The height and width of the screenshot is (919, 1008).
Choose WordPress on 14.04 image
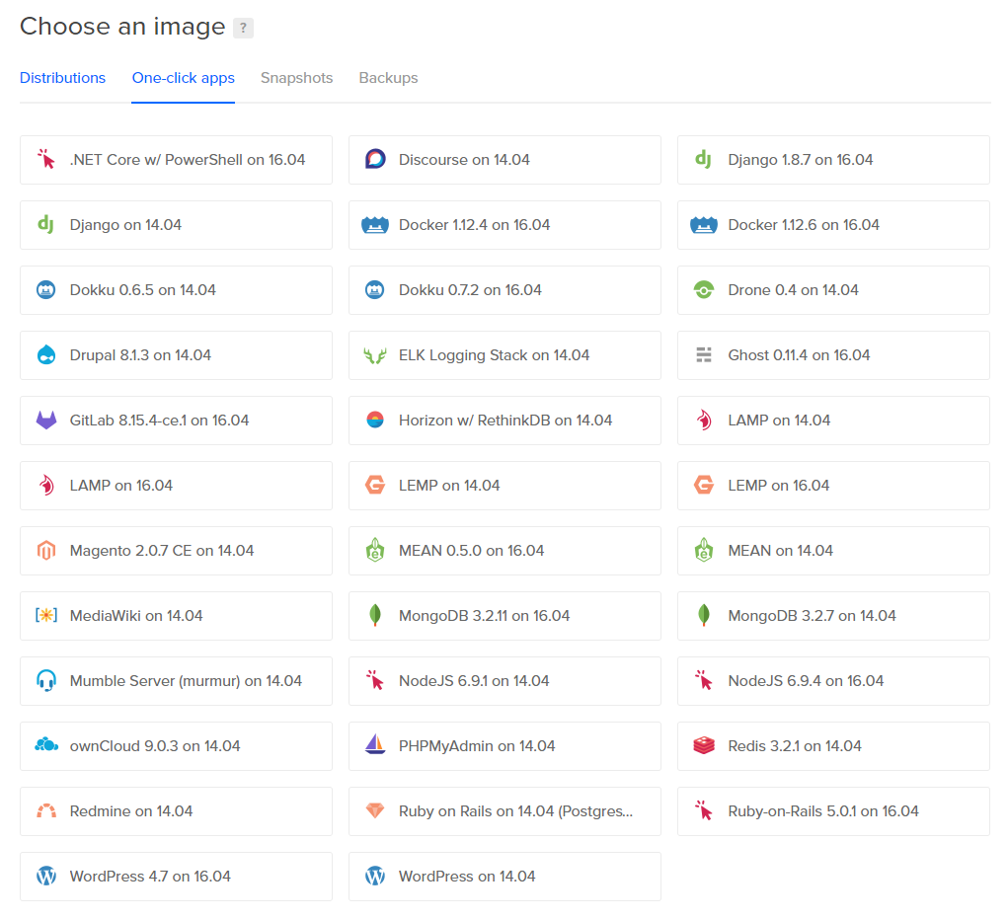(504, 876)
